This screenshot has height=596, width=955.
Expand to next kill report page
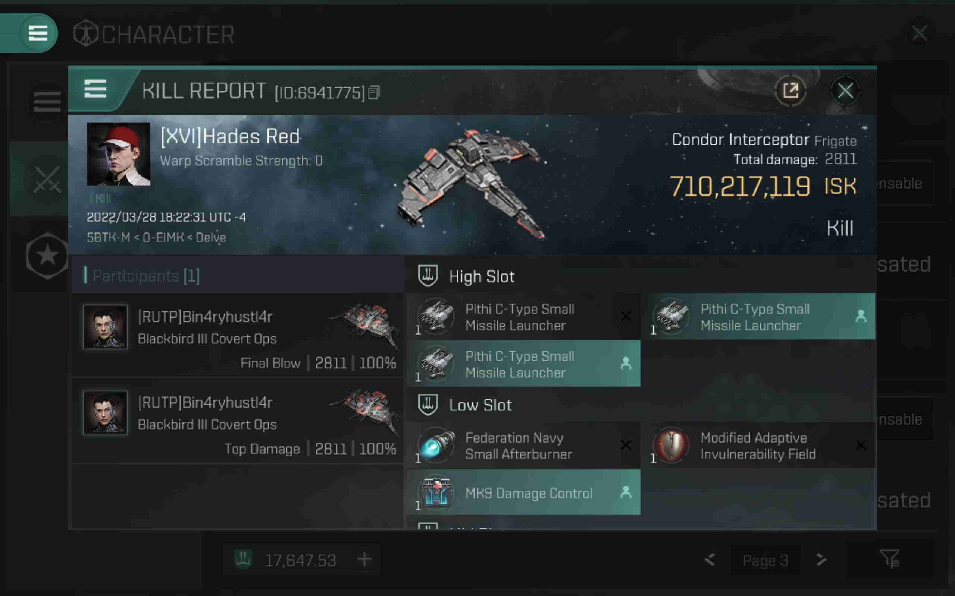(x=820, y=560)
